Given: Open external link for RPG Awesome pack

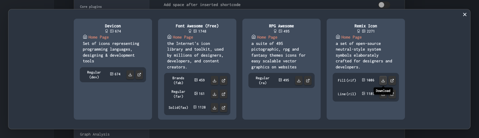Looking at the screenshot, I should point(308,80).
